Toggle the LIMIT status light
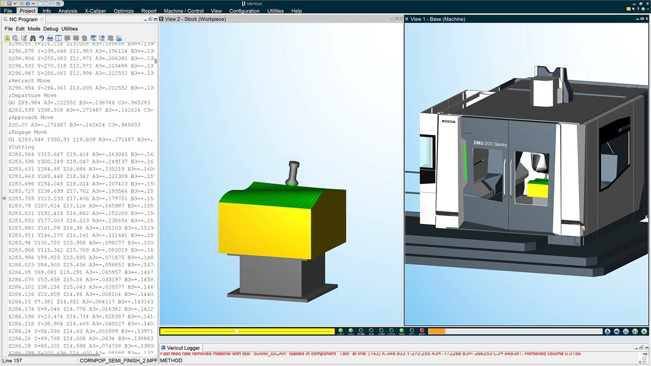This screenshot has height=366, width=651. point(341,331)
